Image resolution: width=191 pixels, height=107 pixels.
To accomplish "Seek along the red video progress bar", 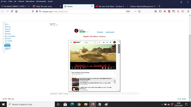I will 93,67.
